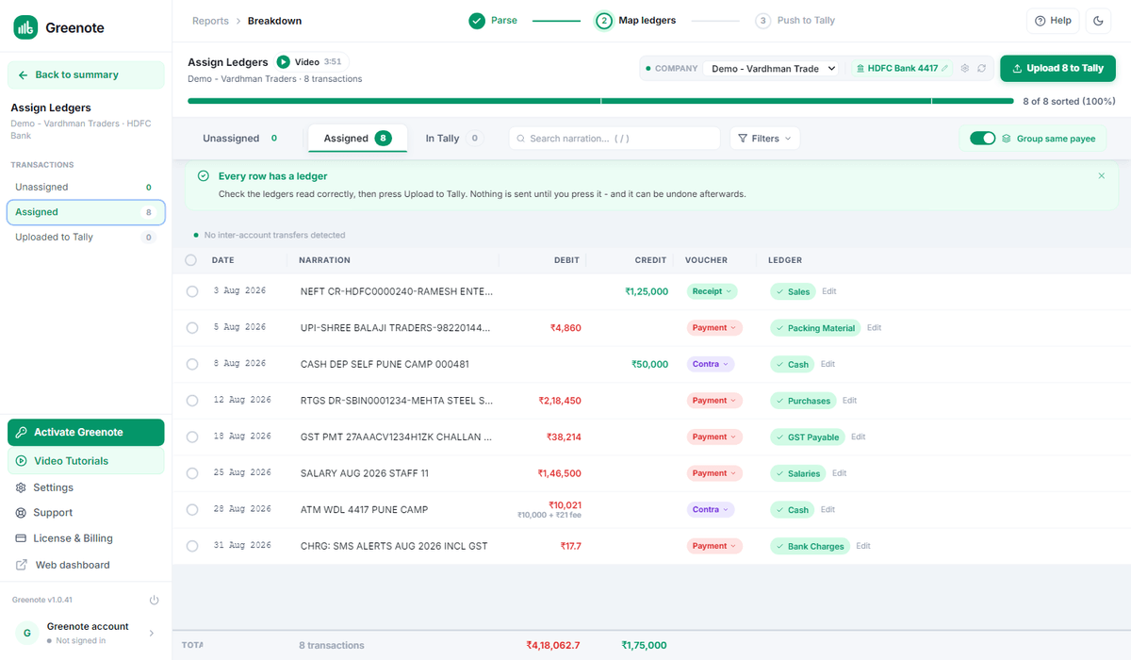Select the NEFT CR Ramesh row radio

click(192, 292)
